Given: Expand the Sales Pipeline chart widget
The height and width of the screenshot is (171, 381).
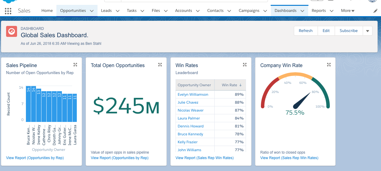Looking at the screenshot, I should (x=75, y=65).
